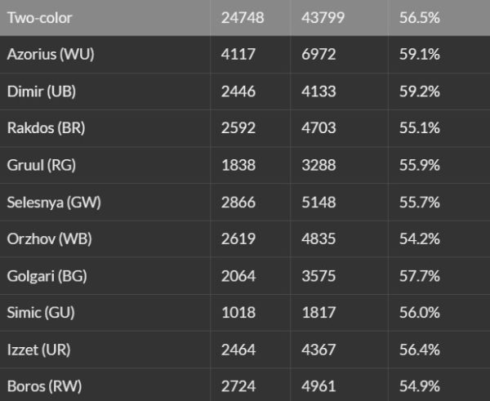Select the Dimir (UB) row
This screenshot has height=401, width=490.
[41, 91]
